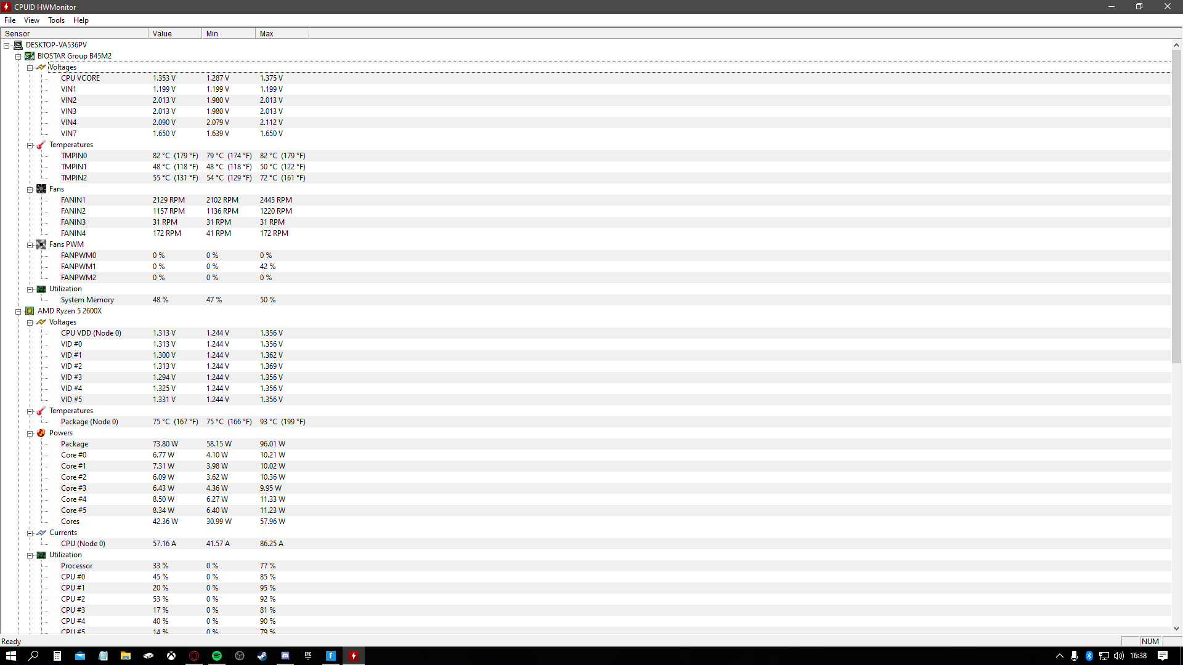Open the Xbox app from the taskbar
The width and height of the screenshot is (1183, 665).
(x=171, y=656)
